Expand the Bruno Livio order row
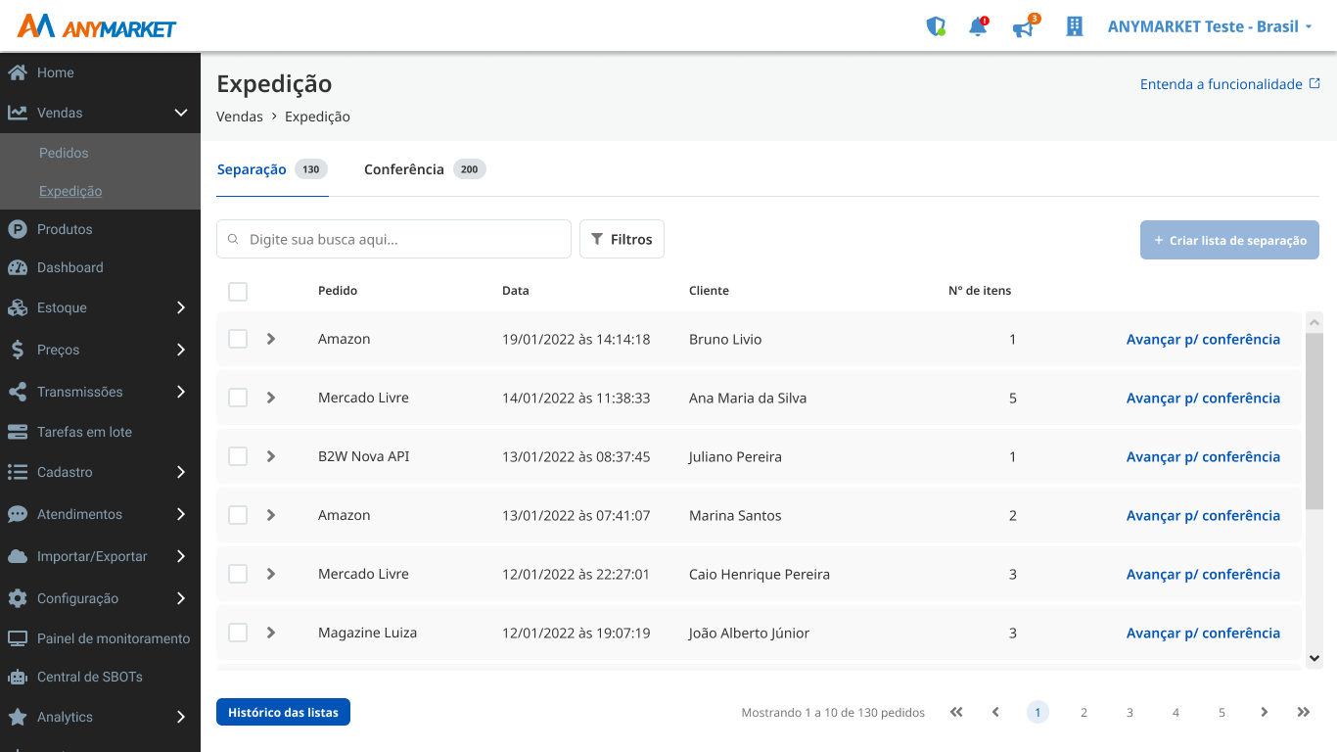Image resolution: width=1337 pixels, height=752 pixels. click(x=271, y=339)
